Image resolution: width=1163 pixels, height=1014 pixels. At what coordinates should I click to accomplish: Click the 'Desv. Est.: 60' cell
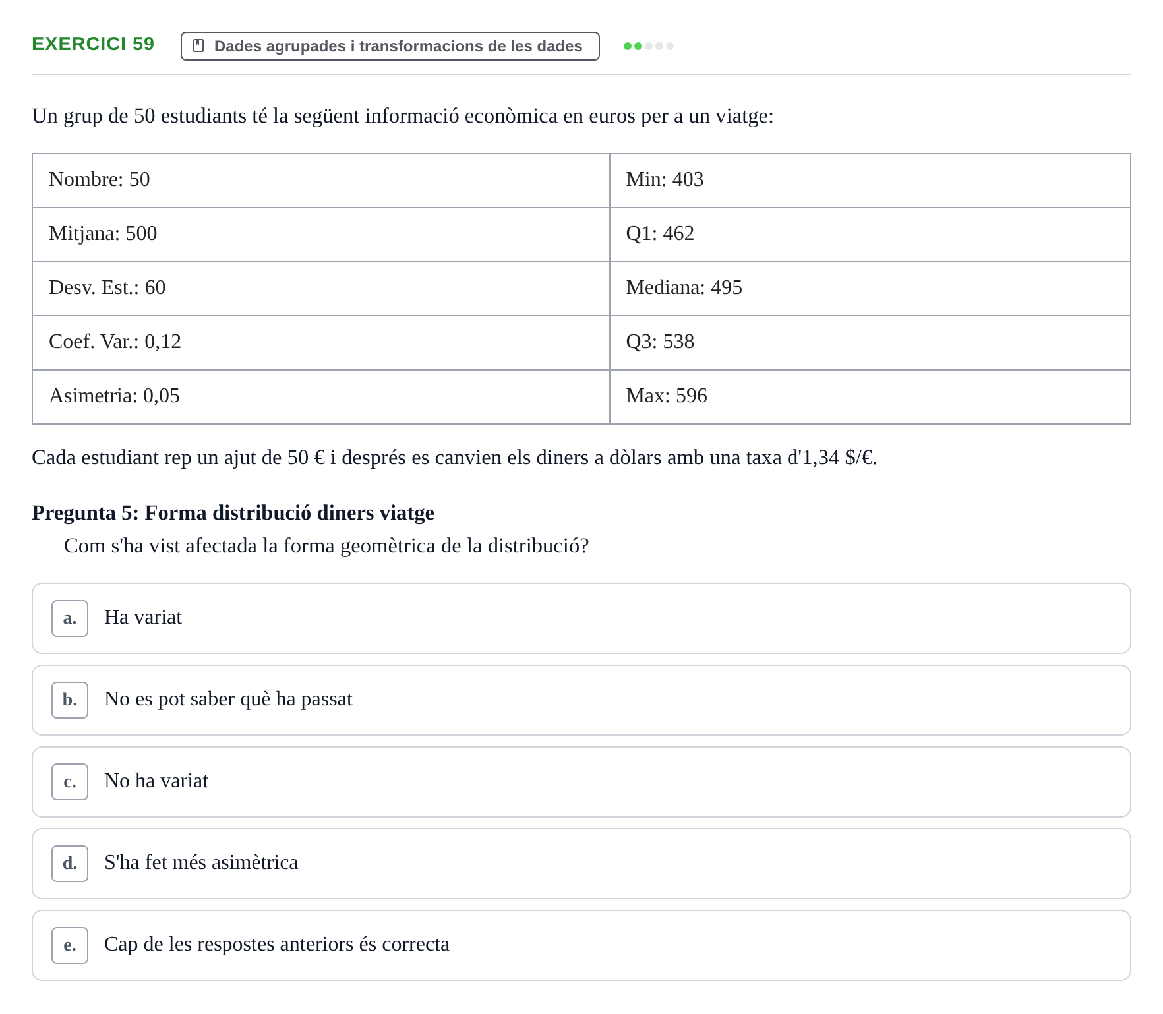tap(321, 289)
